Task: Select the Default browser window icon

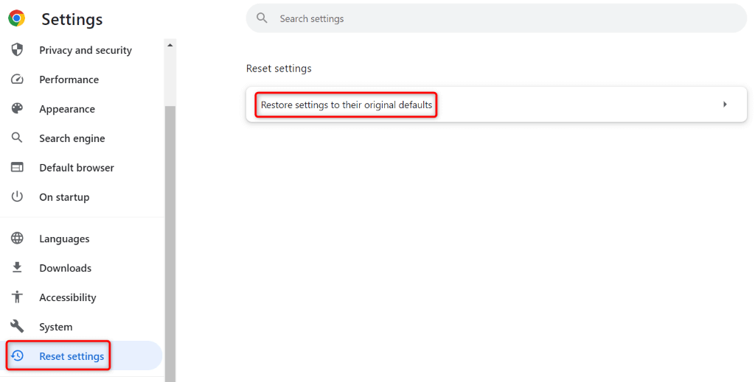Action: (17, 168)
